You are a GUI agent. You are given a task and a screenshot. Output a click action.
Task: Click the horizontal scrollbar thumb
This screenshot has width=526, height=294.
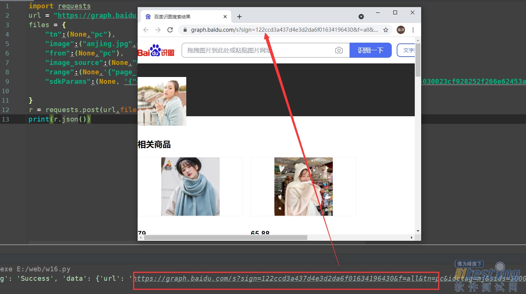click(x=225, y=237)
